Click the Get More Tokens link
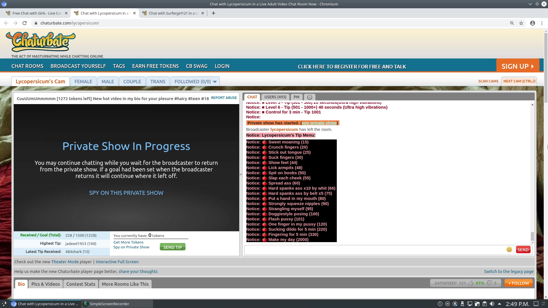 pos(128,242)
